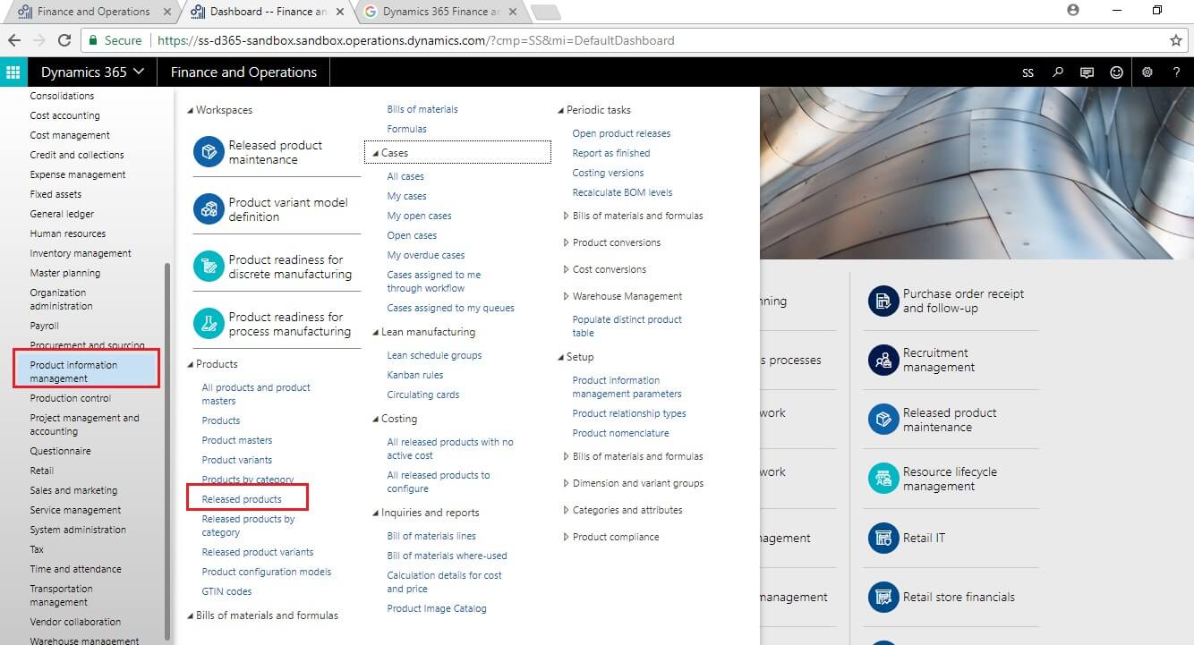The image size is (1194, 645).
Task: Bookmark this page with the star icon
Action: coord(1175,40)
